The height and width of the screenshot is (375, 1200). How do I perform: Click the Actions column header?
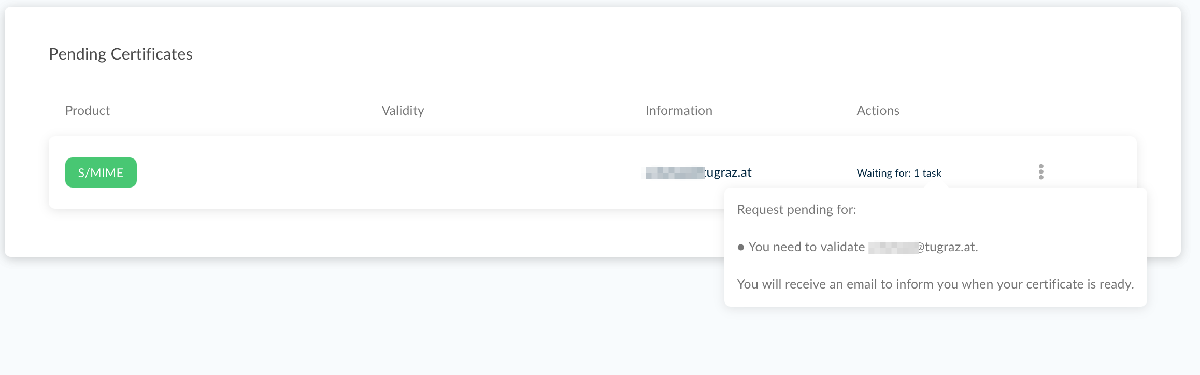pos(878,110)
